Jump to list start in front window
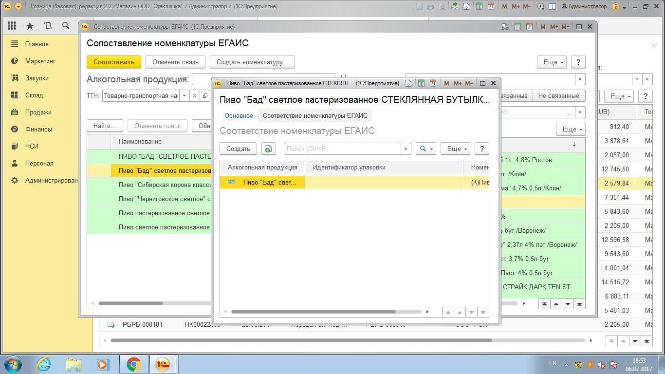Screen dimensions: 665x374 click(x=448, y=312)
